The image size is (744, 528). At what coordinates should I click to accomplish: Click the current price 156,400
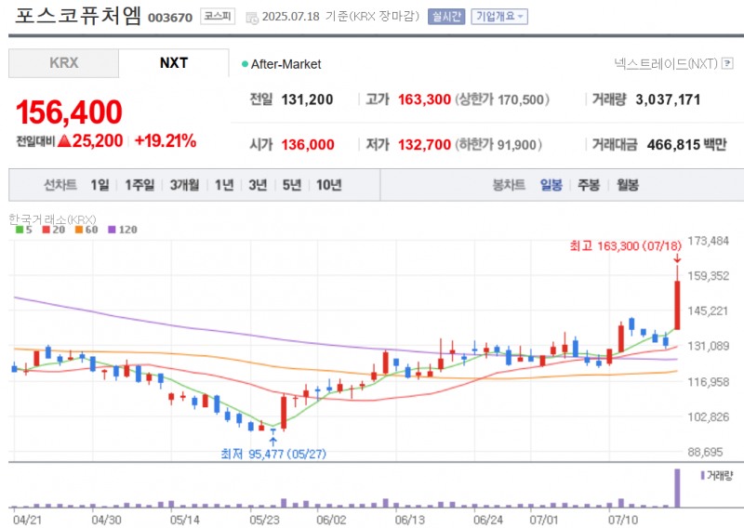click(69, 112)
